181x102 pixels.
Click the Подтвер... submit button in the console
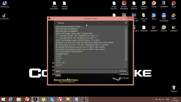click(x=123, y=71)
